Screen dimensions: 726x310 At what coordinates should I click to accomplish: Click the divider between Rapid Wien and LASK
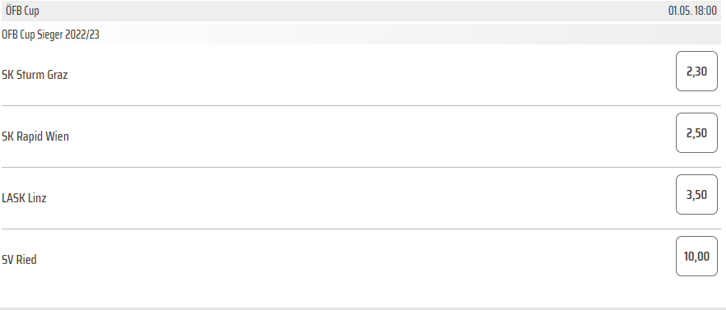coord(361,167)
